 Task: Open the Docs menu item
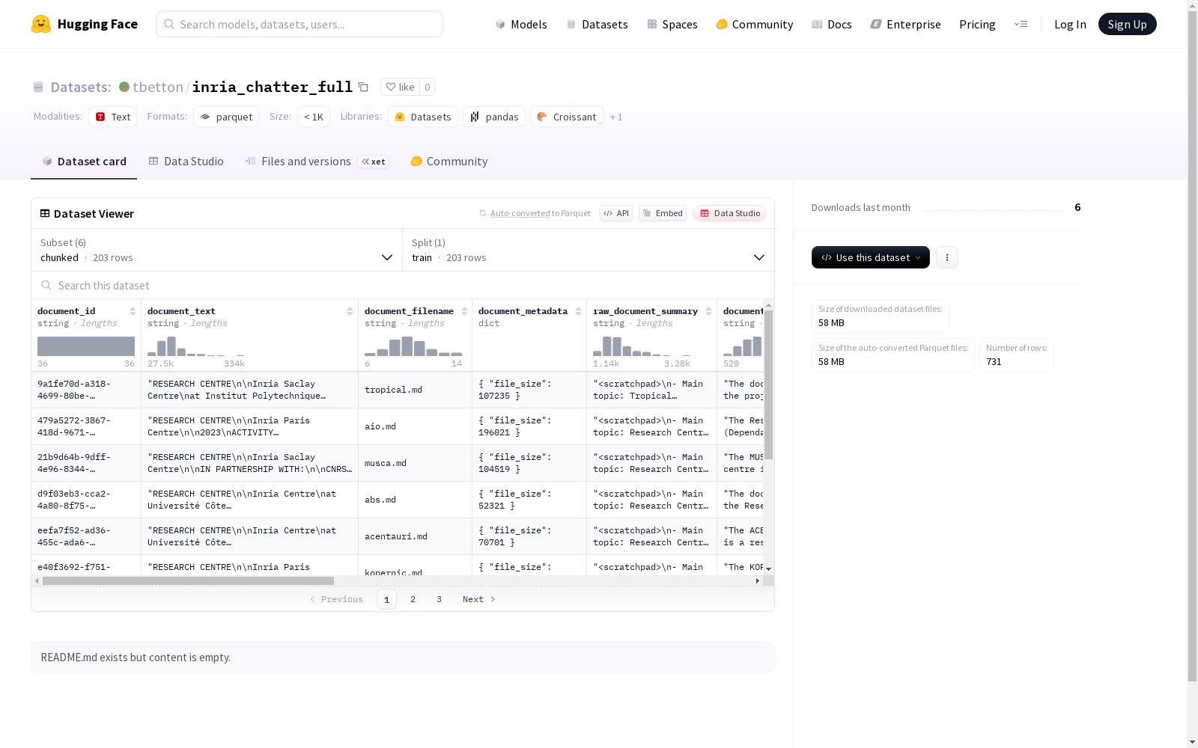tap(832, 24)
